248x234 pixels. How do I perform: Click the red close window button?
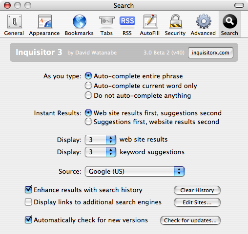pyautogui.click(x=7, y=5)
